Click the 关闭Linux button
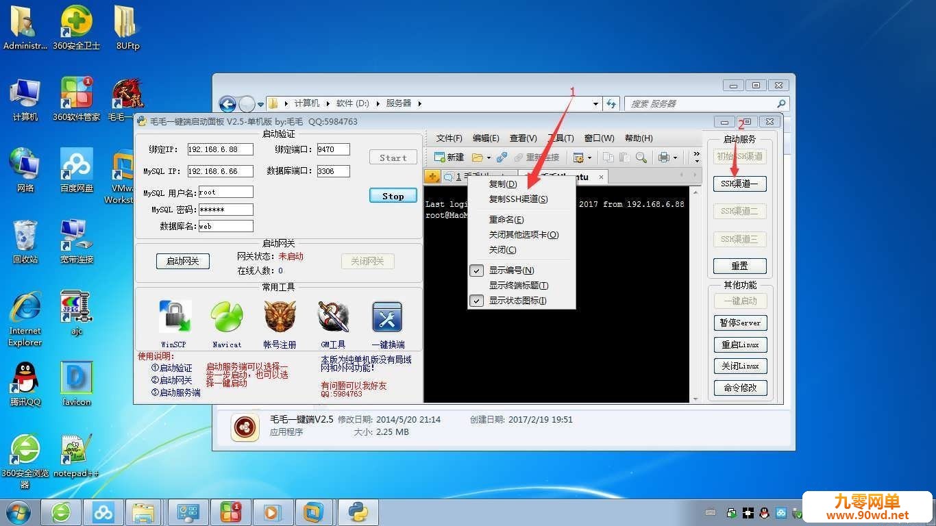Image resolution: width=936 pixels, height=526 pixels. click(740, 366)
